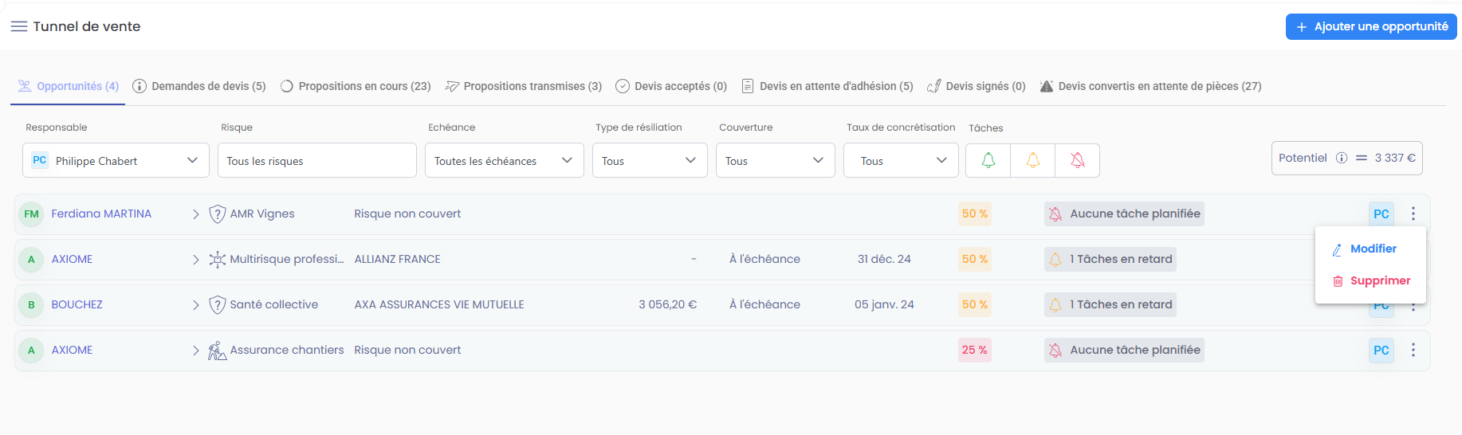Open Devis convertis en attente de pièces tab
The width and height of the screenshot is (1462, 435).
pyautogui.click(x=1151, y=86)
